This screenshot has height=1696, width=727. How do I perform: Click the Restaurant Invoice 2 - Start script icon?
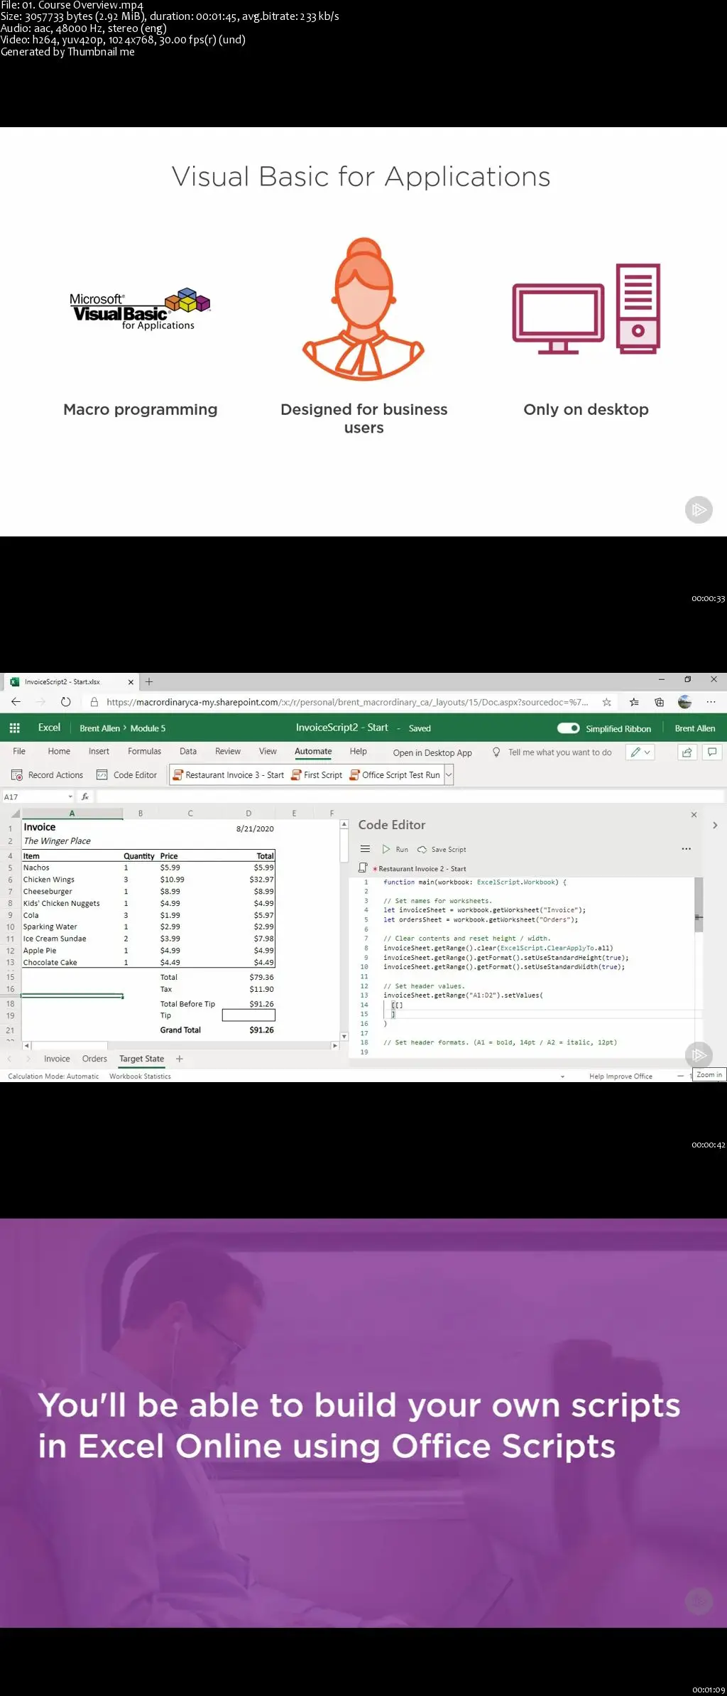pos(363,868)
